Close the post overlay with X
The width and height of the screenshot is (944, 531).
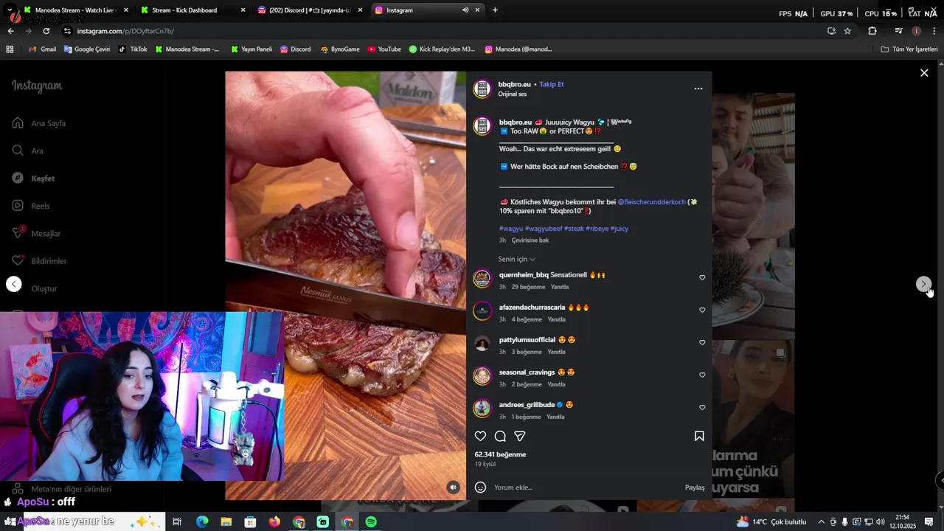(924, 73)
